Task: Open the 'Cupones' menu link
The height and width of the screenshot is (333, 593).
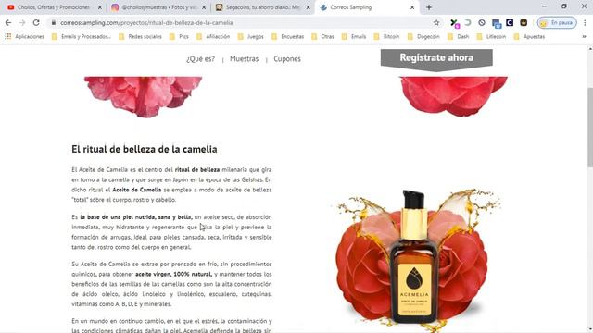Action: pos(287,59)
